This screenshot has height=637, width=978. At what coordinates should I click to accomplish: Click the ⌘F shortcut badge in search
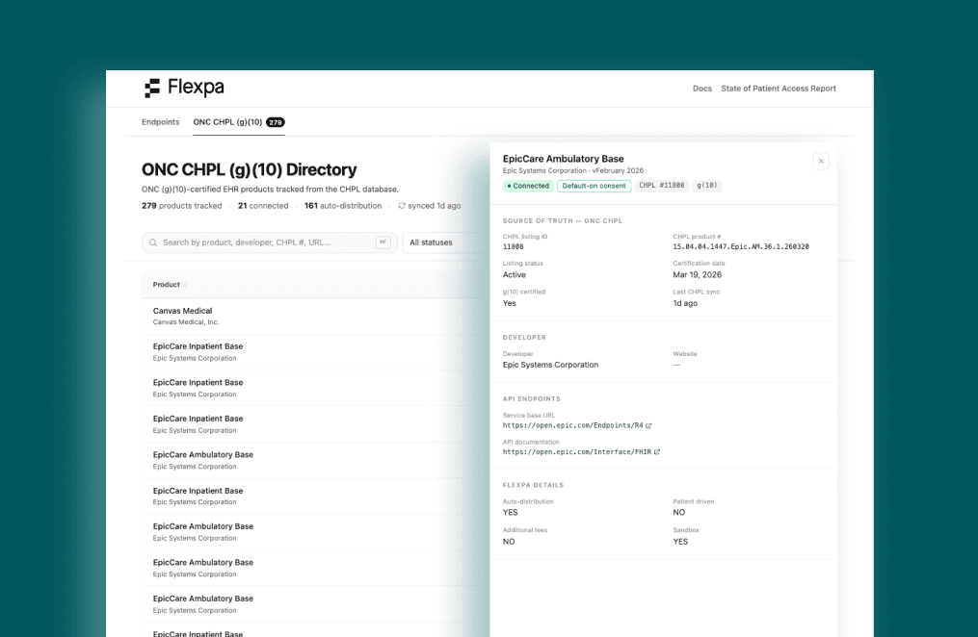383,242
